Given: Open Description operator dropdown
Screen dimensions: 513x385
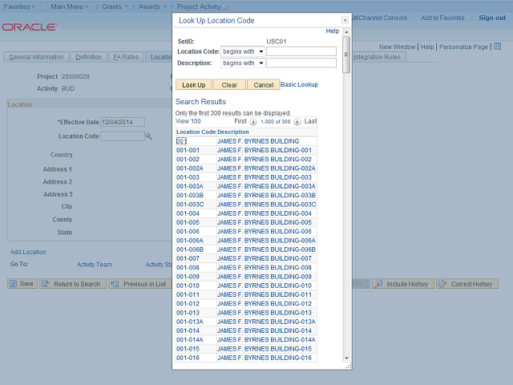Looking at the screenshot, I should click(x=243, y=63).
